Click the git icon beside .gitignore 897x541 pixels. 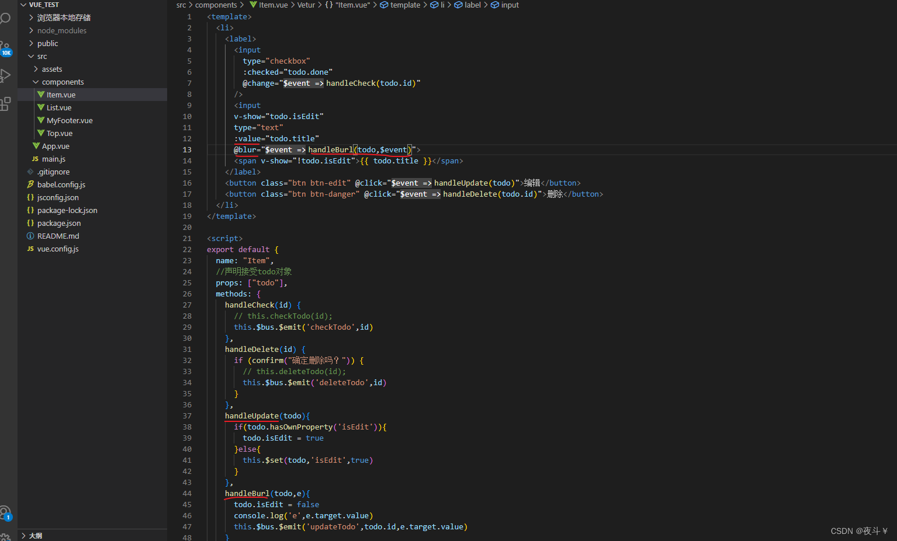(30, 172)
